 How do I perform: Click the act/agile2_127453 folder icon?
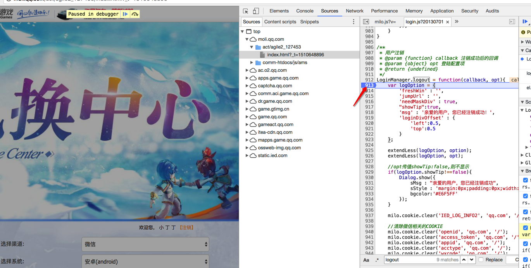pos(258,47)
